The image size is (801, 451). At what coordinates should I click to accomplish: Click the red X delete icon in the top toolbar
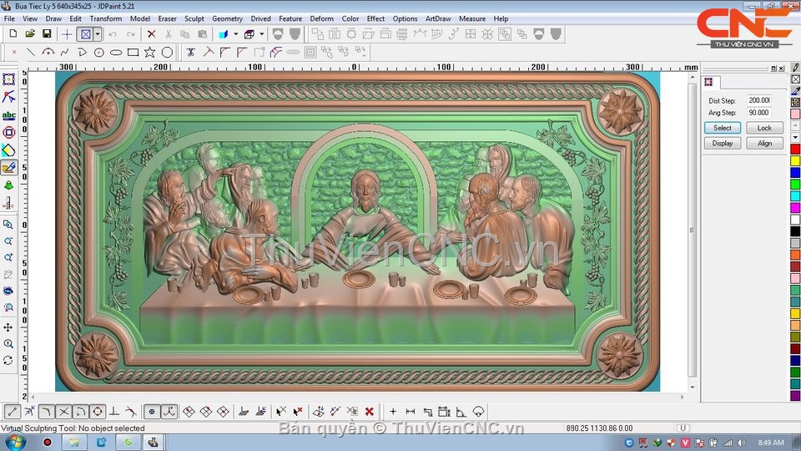[x=151, y=34]
